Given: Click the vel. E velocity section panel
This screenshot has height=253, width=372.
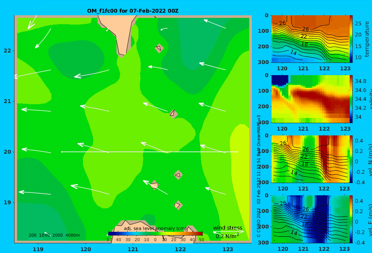Looking at the screenshot, I should [x=311, y=219].
